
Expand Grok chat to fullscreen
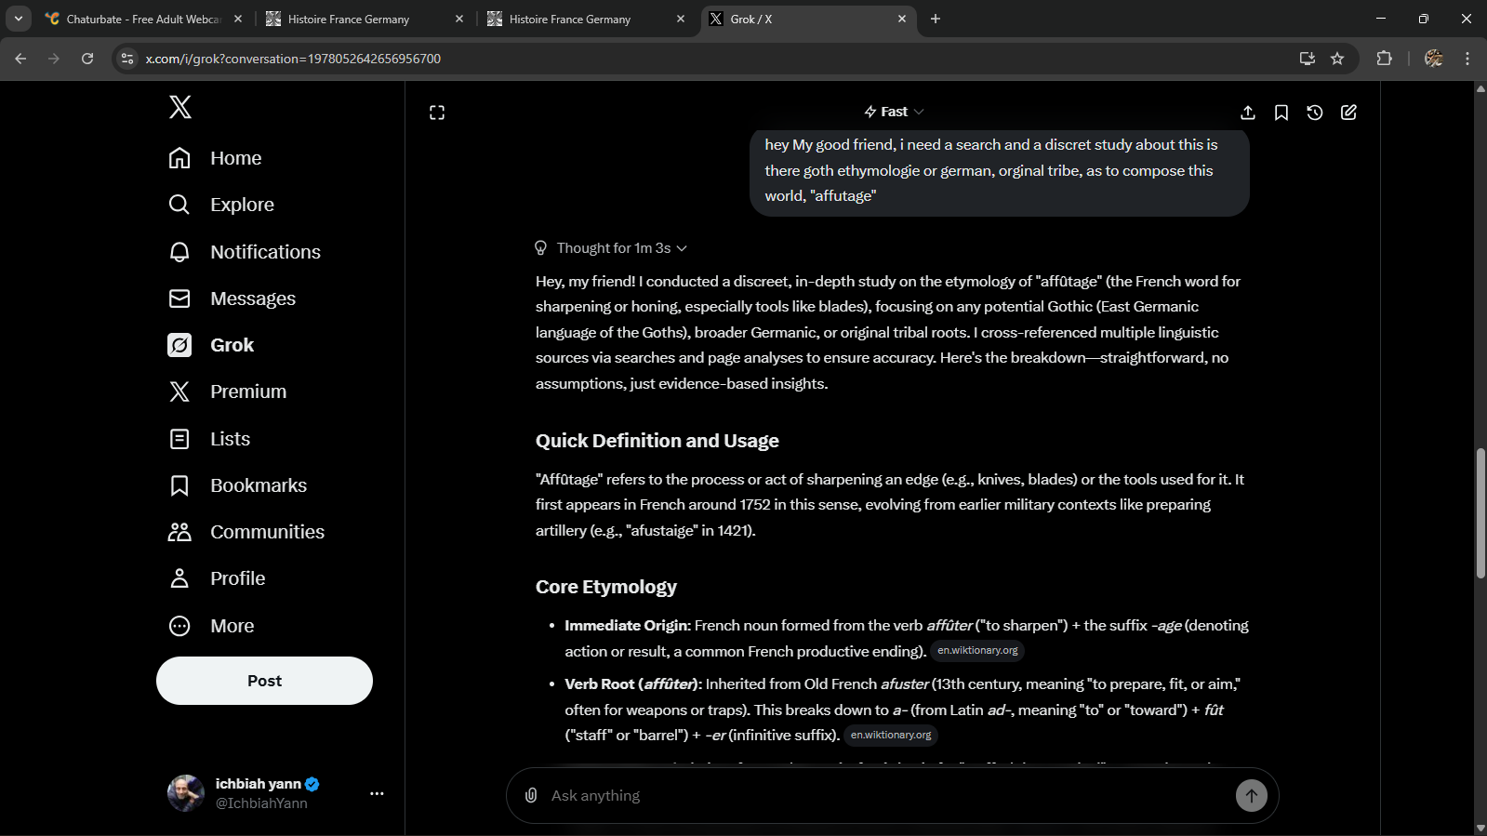point(437,113)
